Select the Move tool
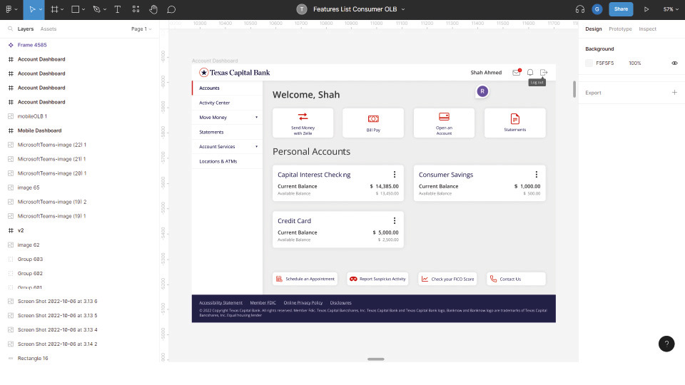 pyautogui.click(x=32, y=9)
